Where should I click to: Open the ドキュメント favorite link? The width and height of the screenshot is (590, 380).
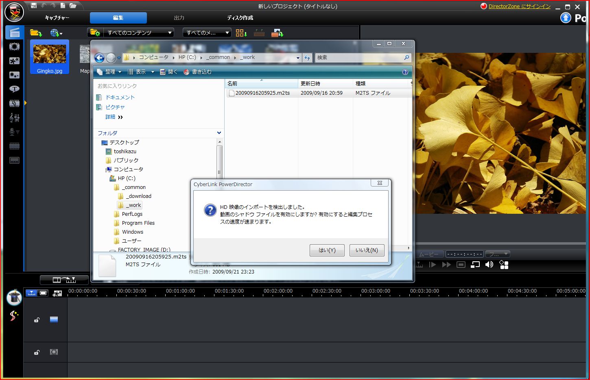click(120, 98)
